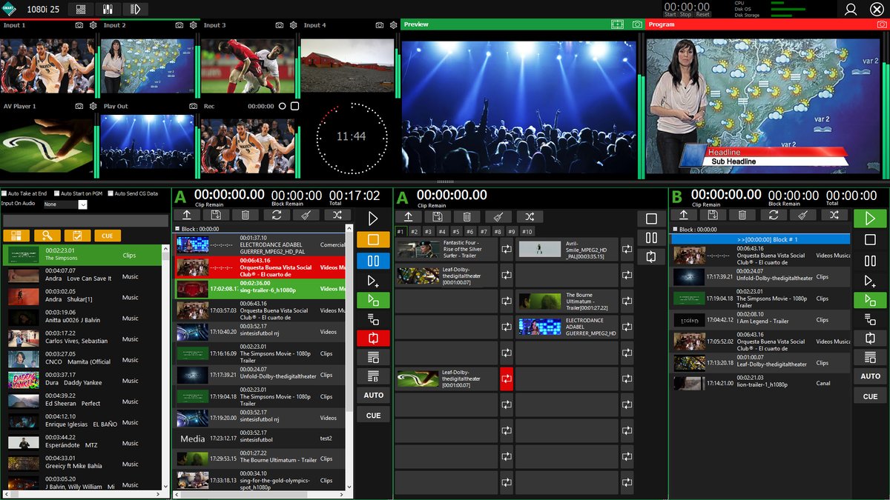Image resolution: width=890 pixels, height=500 pixels.
Task: Click Preview safe-area frame icon
Action: (x=617, y=24)
